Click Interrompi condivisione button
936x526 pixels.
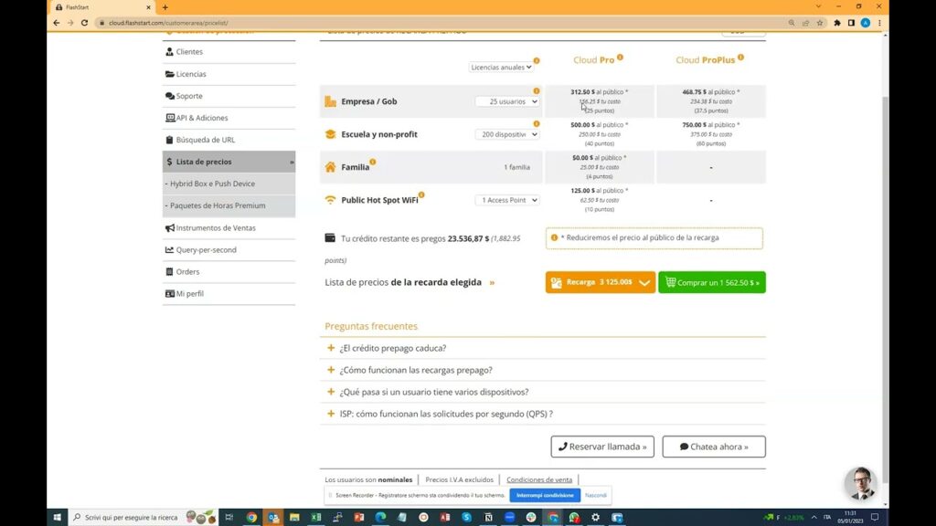point(545,495)
